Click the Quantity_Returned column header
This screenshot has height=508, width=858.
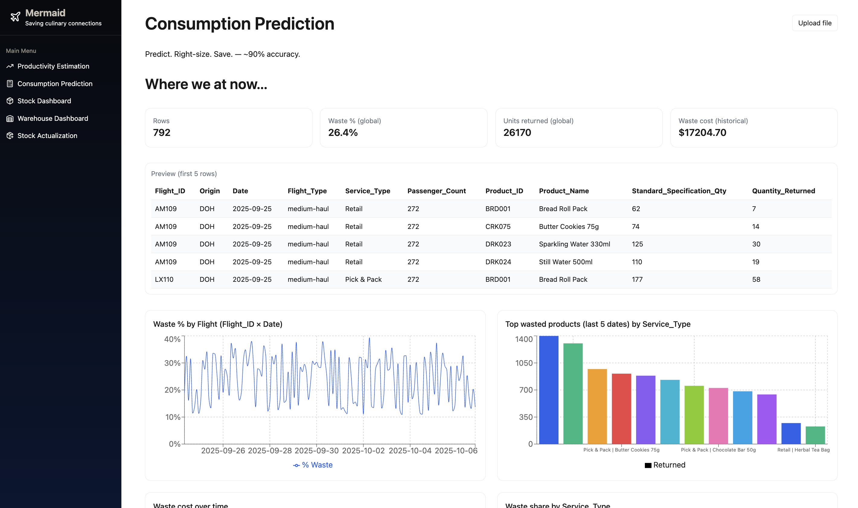(783, 191)
